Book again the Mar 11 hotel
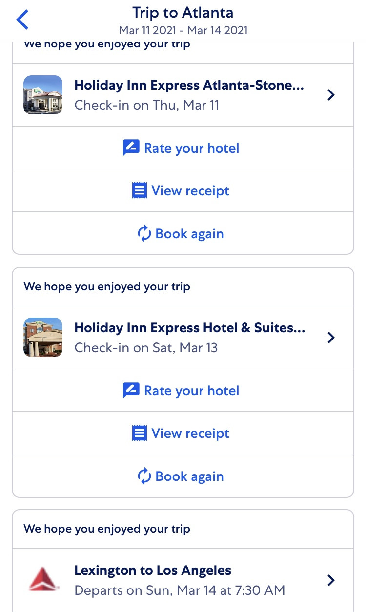Screen dimensions: 366x612 189,234
